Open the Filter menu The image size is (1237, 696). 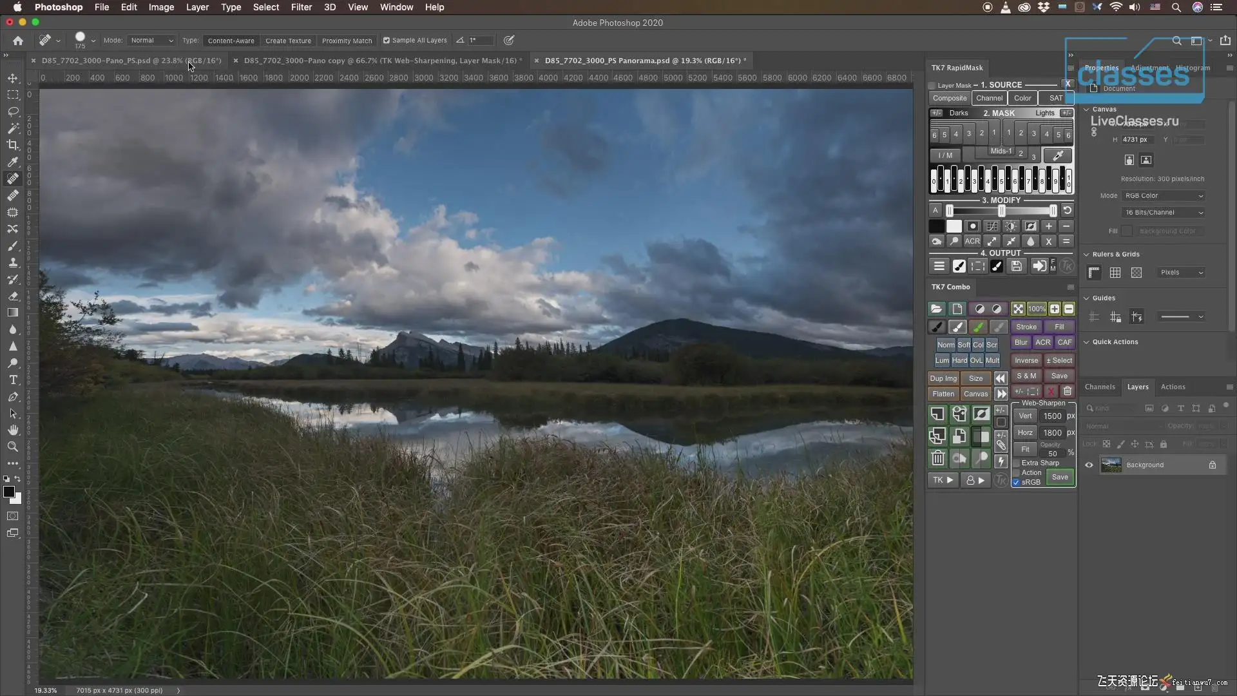click(301, 7)
